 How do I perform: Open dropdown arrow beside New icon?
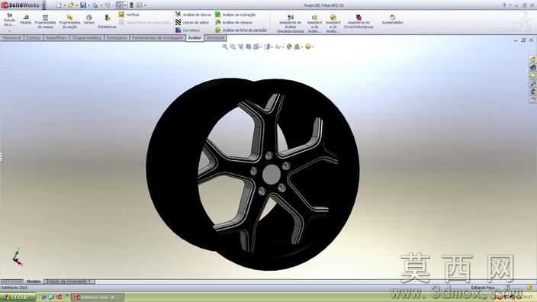pyautogui.click(x=64, y=5)
